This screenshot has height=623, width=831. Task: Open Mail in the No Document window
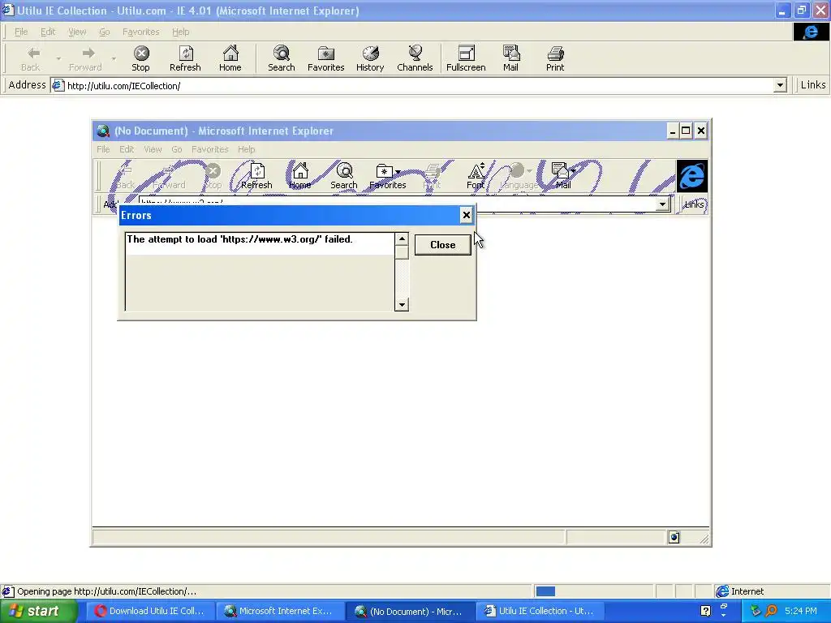(561, 176)
